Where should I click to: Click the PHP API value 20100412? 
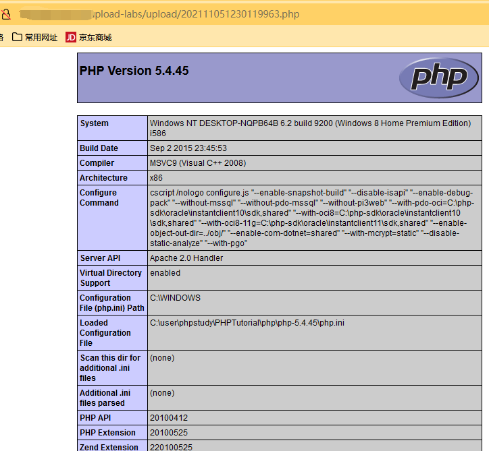tap(170, 418)
